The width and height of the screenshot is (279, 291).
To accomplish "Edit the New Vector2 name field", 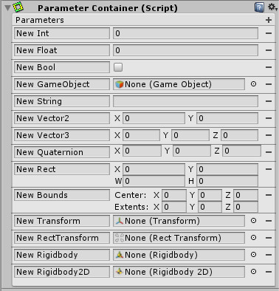I will [62, 118].
